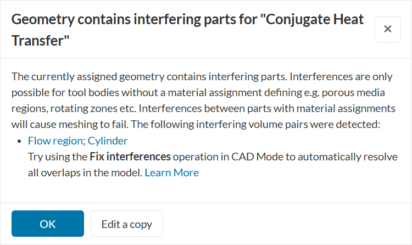Select the Cylinder volume link
The image size is (412, 245).
click(108, 141)
